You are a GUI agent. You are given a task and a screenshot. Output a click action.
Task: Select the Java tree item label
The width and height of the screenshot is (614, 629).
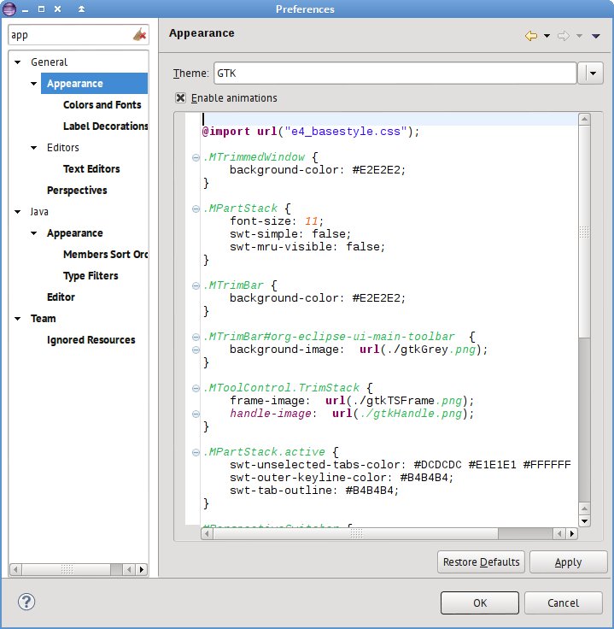[39, 212]
